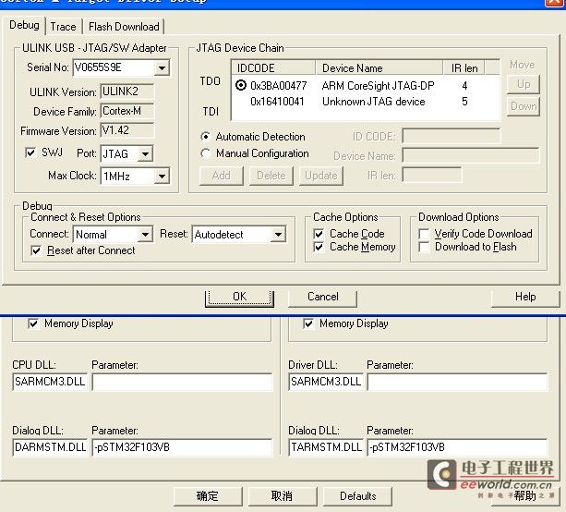The width and height of the screenshot is (566, 512).
Task: Click the Driver DLL Parameter field
Action: pos(457,382)
